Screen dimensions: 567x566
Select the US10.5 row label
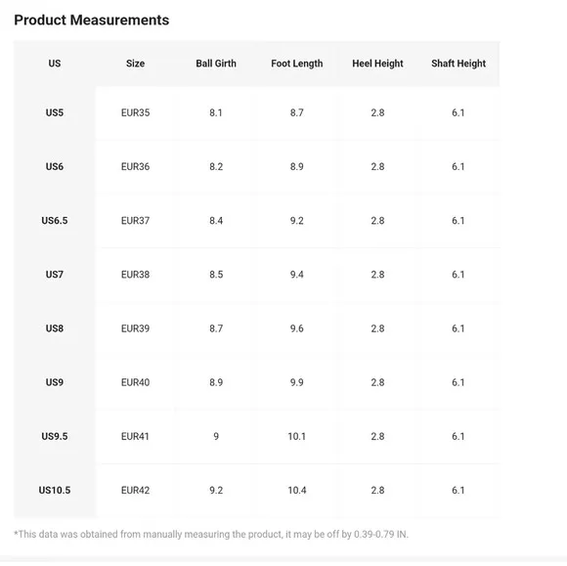(55, 490)
